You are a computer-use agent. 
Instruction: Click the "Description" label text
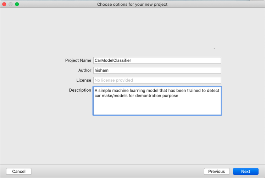coord(80,90)
